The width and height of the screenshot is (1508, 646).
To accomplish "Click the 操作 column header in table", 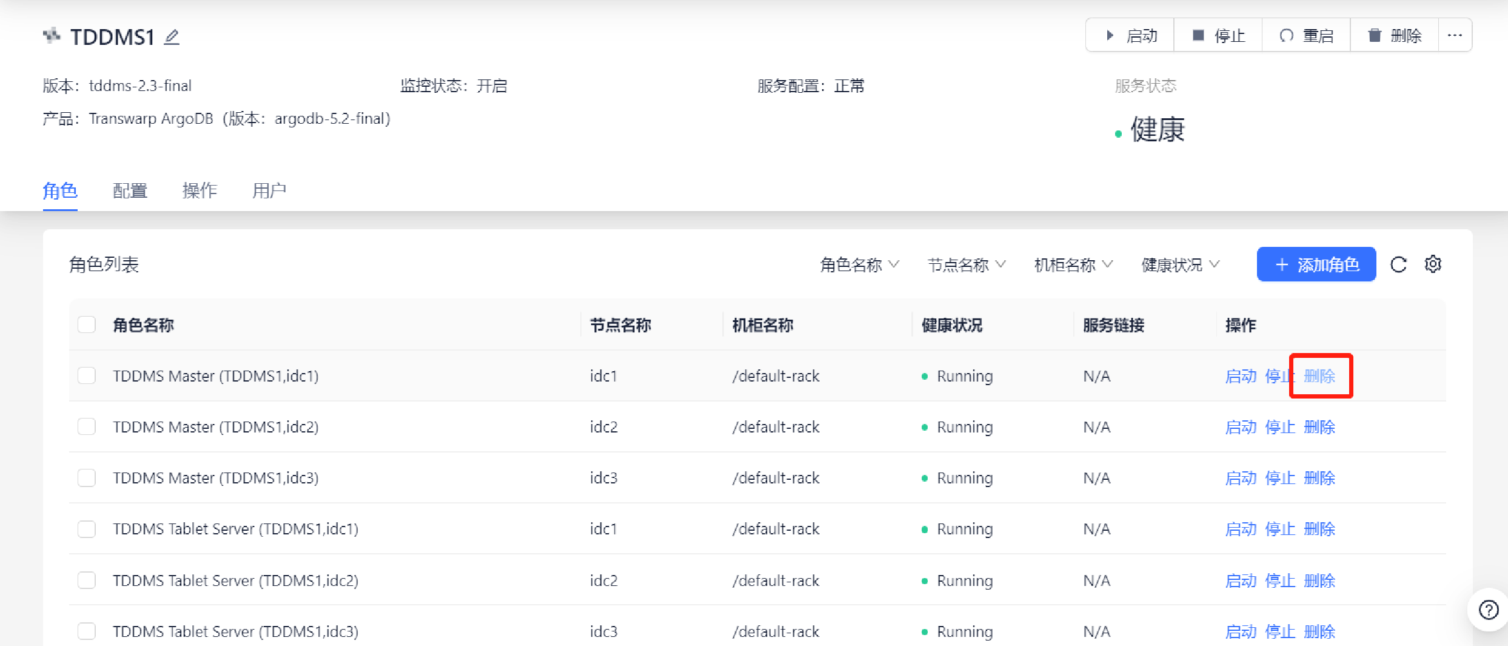I will [x=1241, y=325].
